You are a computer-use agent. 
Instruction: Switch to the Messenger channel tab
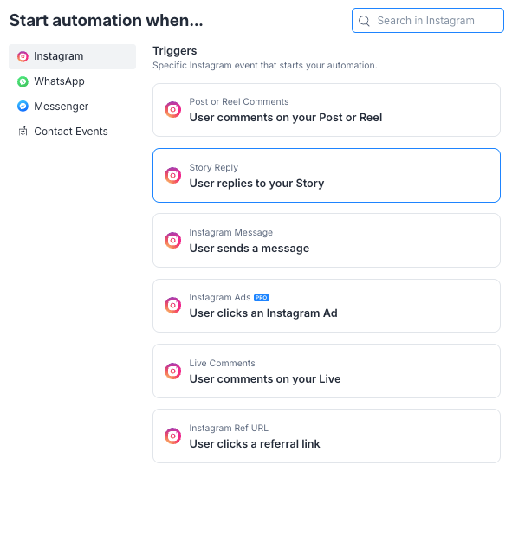(72, 107)
